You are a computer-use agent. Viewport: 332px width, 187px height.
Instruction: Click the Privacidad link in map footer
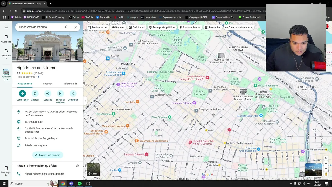[276, 179]
